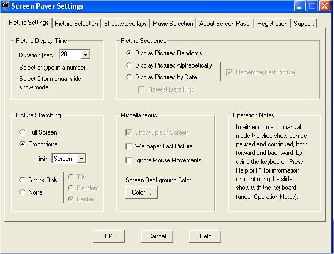334x254 pixels.
Task: Click the 'Screen Background Color' label
Action: coord(158,180)
